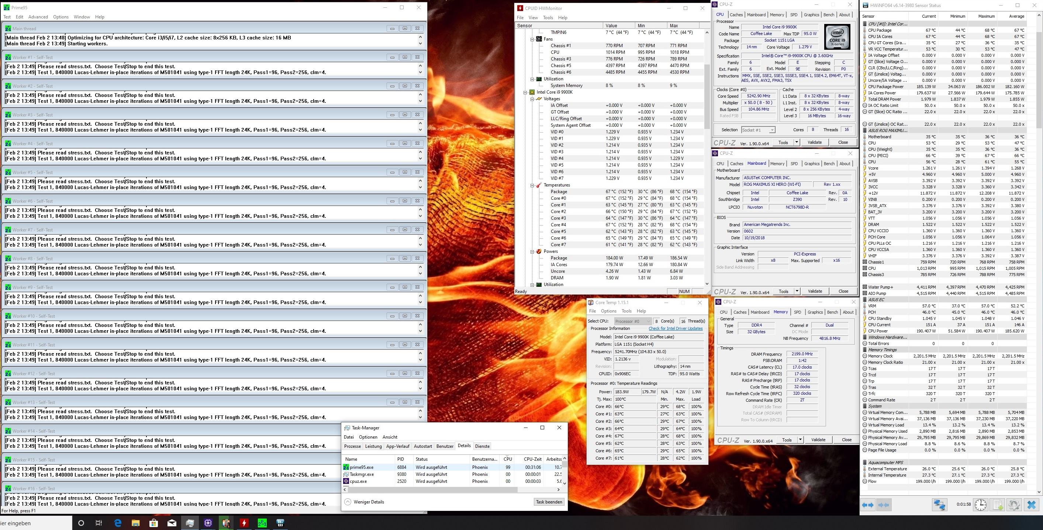This screenshot has width=1043, height=530.
Task: Click HWiNFO sensor list vertical scrollbar
Action: [1039, 253]
